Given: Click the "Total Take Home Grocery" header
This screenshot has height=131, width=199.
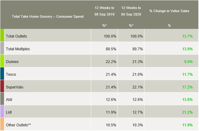Looking at the screenshot, I should pos(47,16).
